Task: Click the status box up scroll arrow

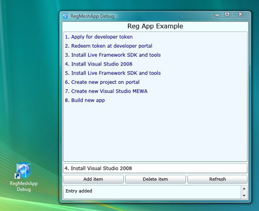Action: pyautogui.click(x=244, y=189)
